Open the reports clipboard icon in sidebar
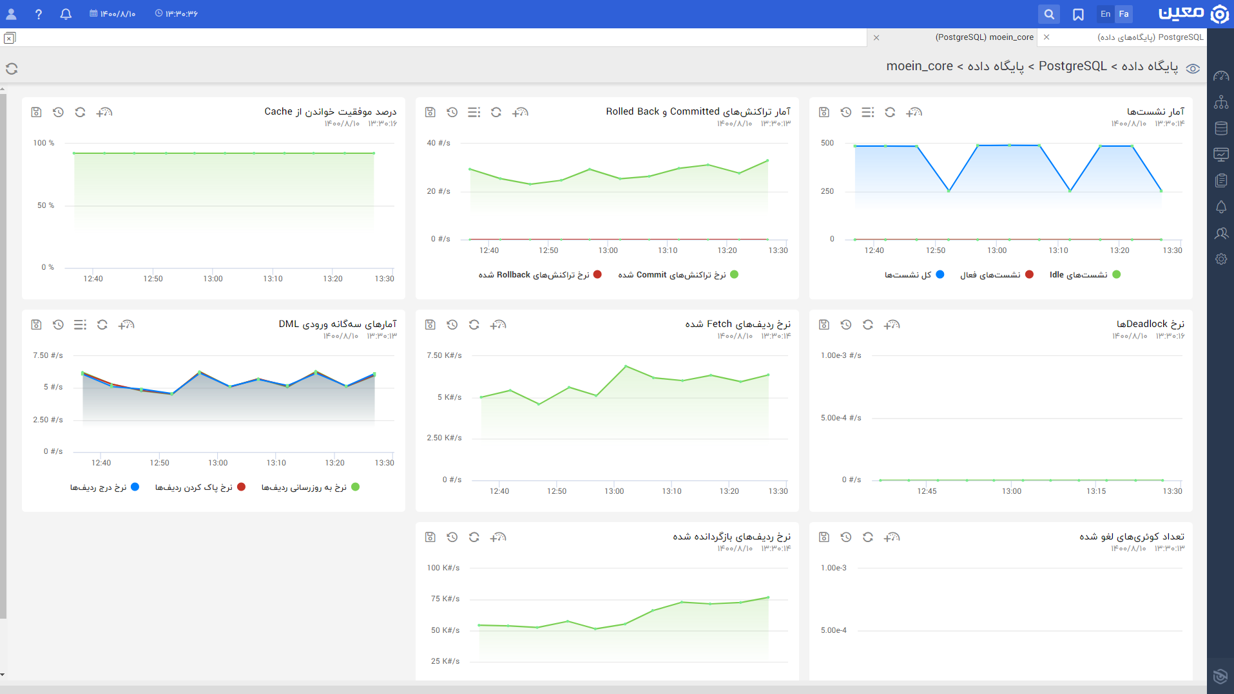 (x=1221, y=180)
